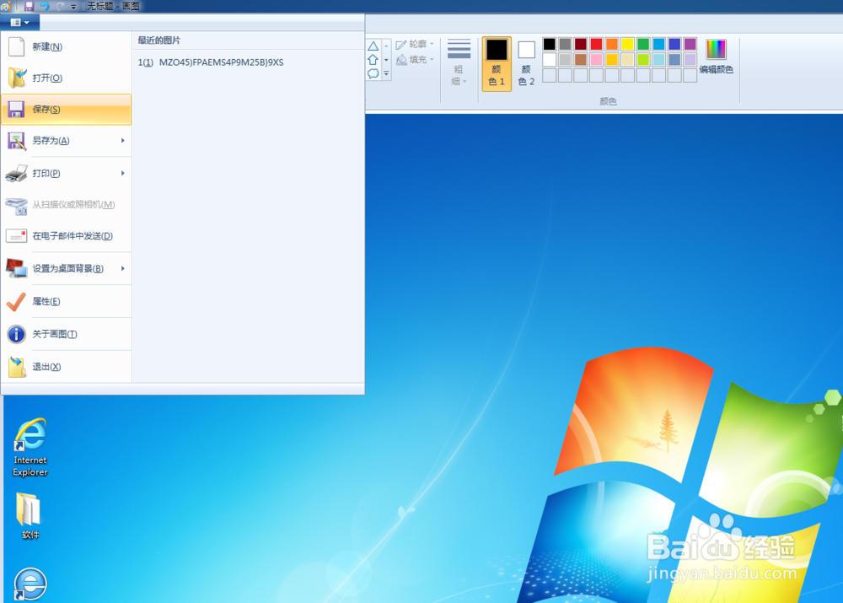
Task: Pick the blue-gray palette swatch
Action: [674, 60]
